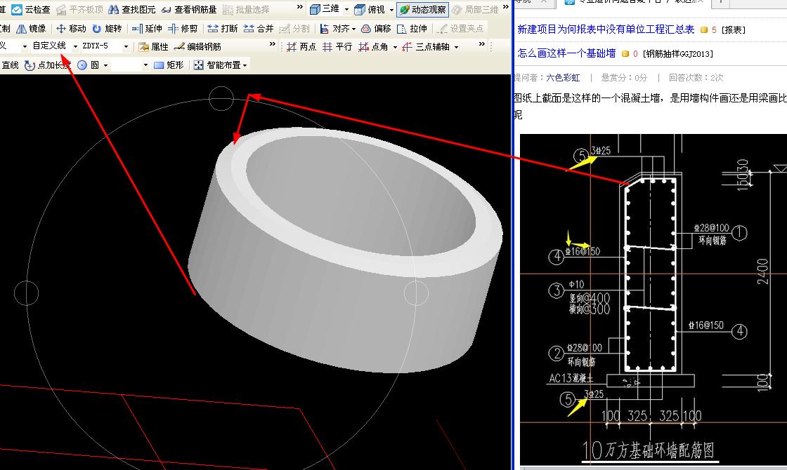Select 三点辅轴 three-point auxiliary axis tool
This screenshot has width=787, height=470.
[426, 46]
